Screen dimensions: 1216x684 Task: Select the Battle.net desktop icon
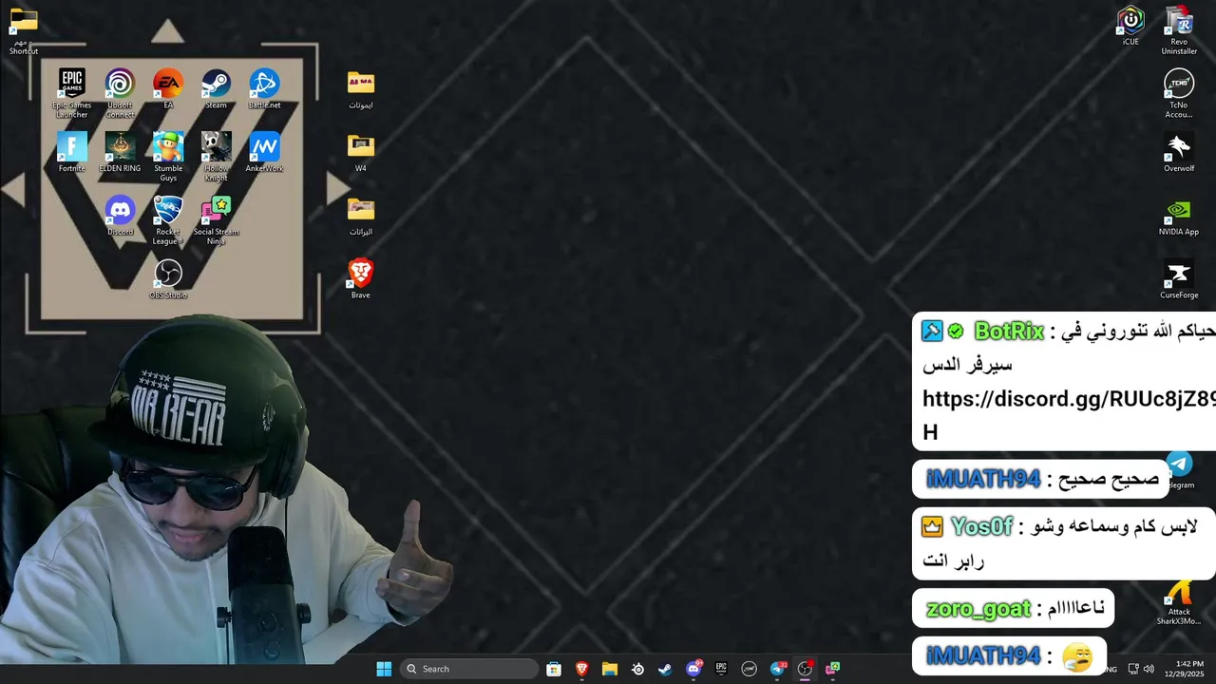264,88
